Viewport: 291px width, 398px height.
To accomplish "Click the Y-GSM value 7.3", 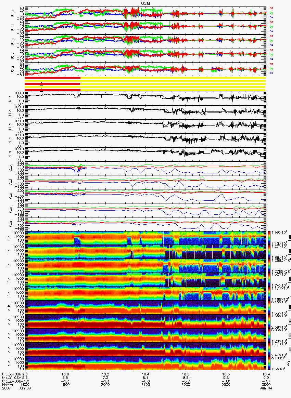I will [105, 378].
